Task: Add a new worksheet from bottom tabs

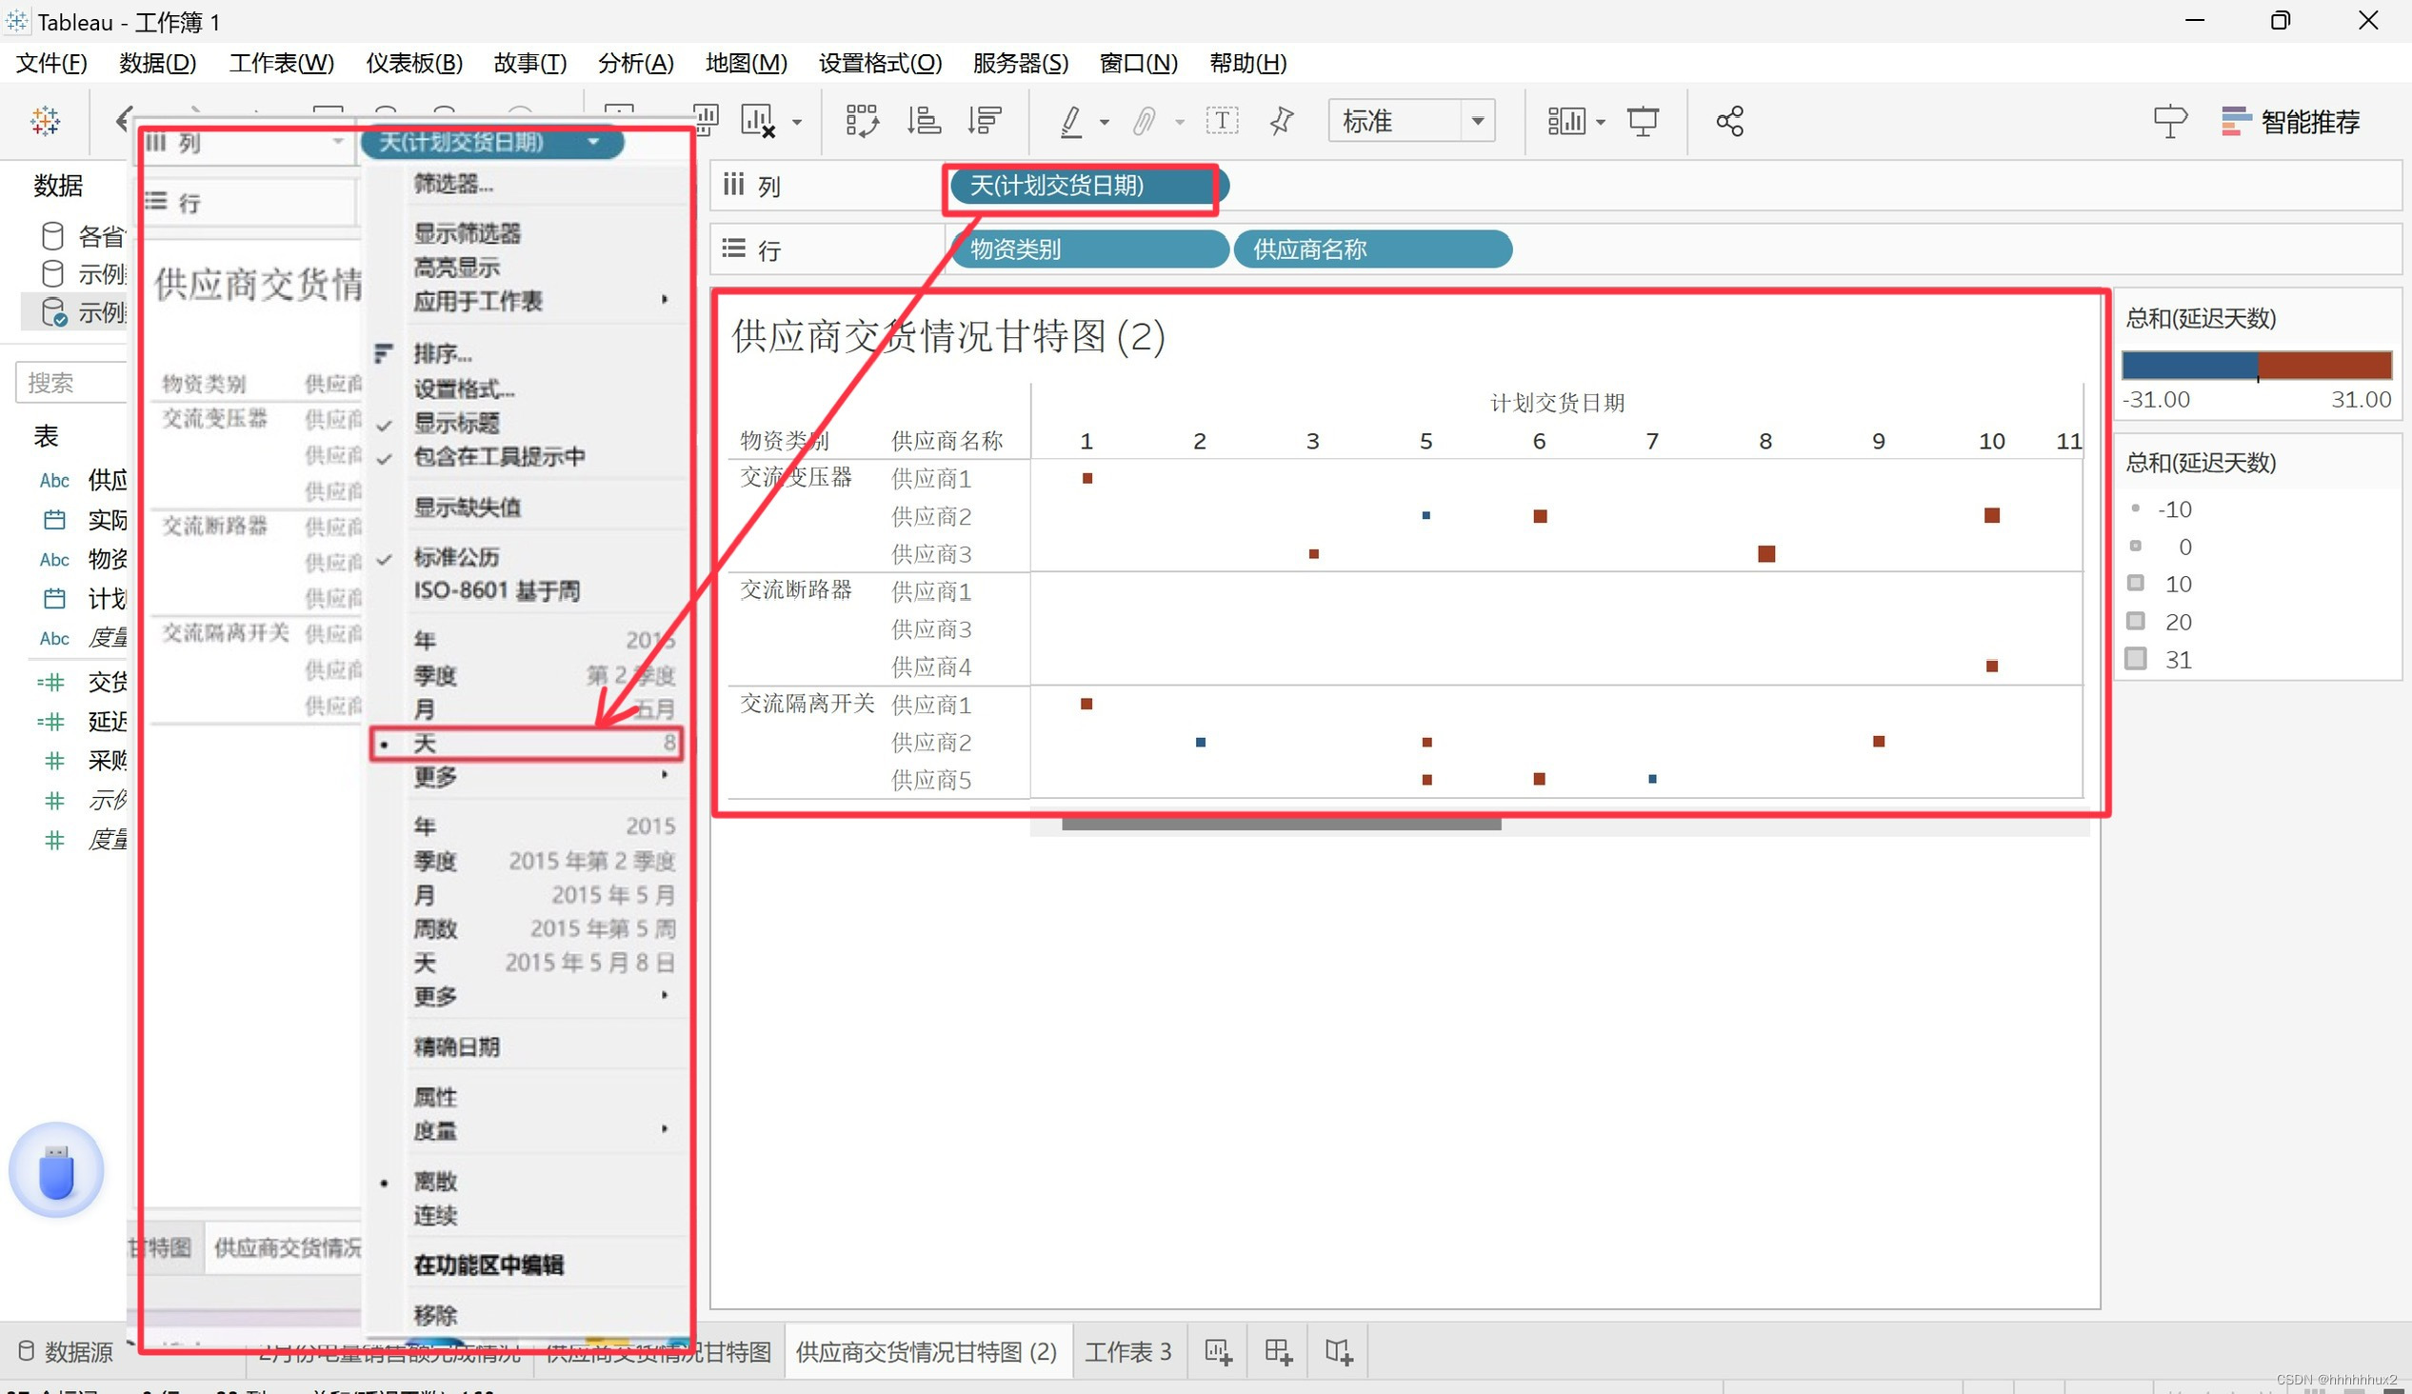Action: pos(1218,1351)
